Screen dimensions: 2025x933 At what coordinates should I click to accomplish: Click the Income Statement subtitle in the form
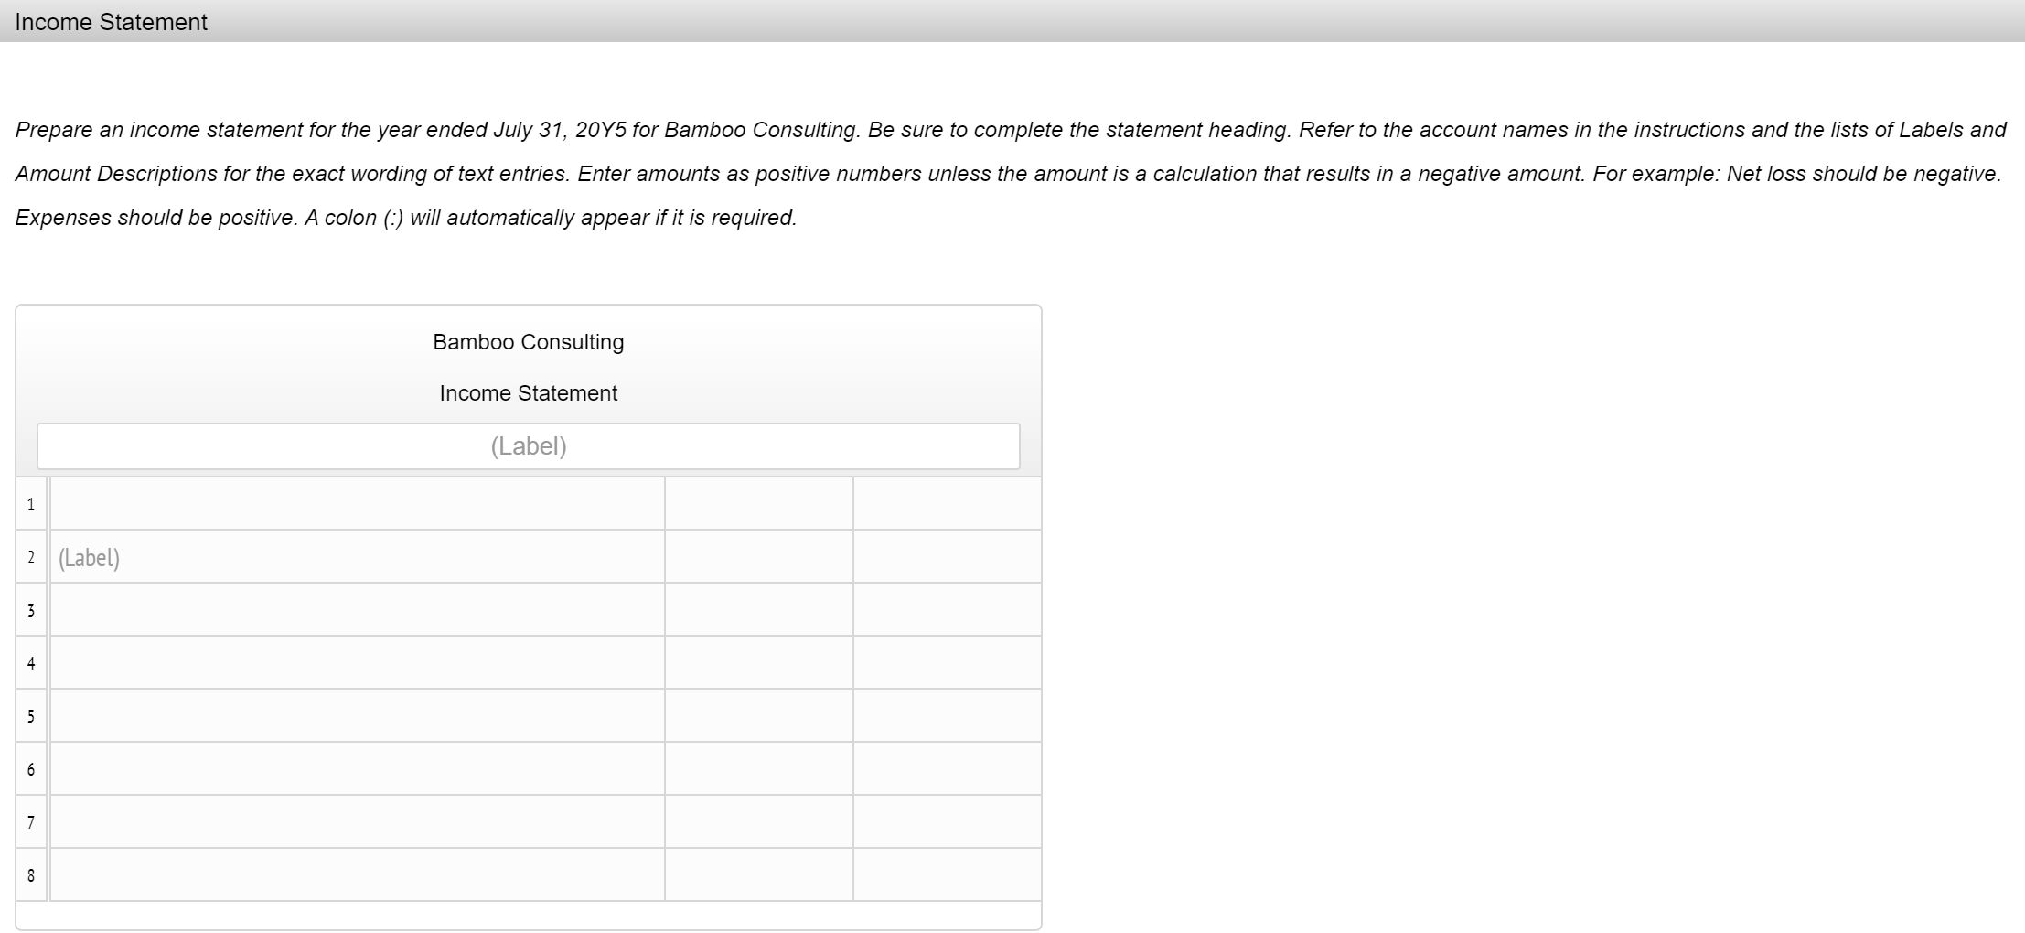(528, 392)
